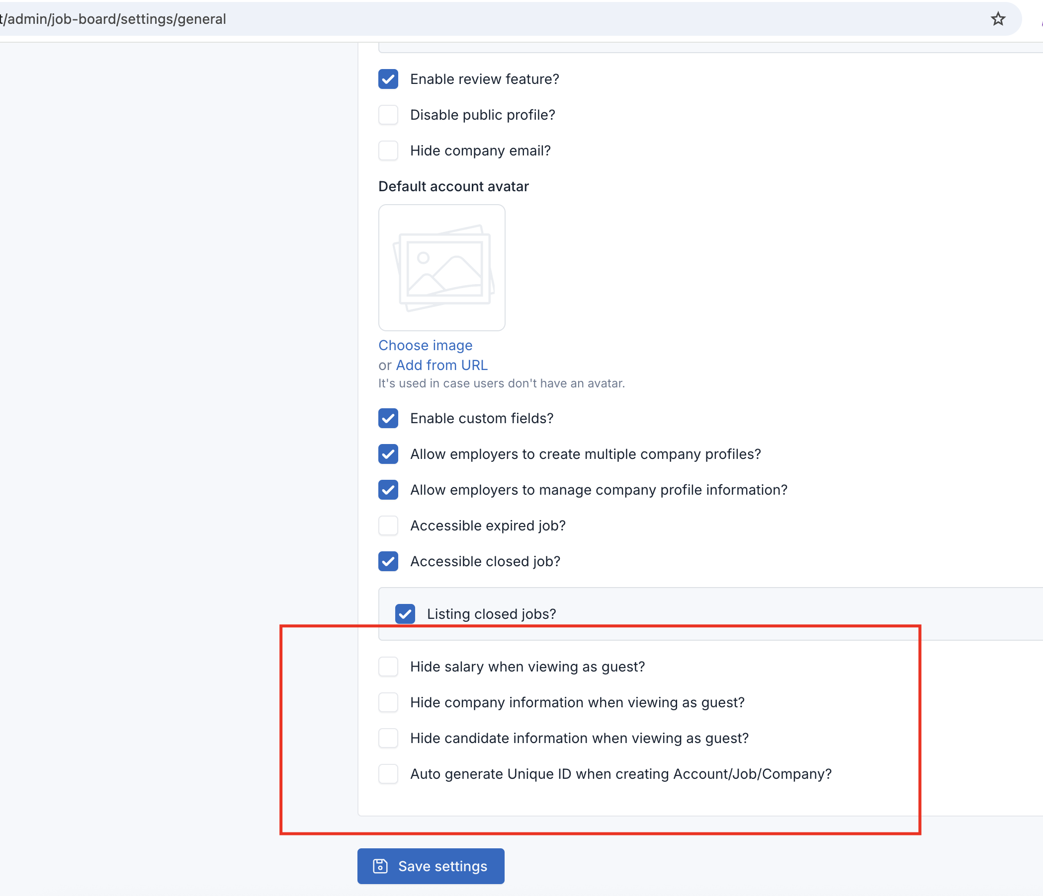Screen dimensions: 1043x896
Task: Toggle manage company profile information checkbox
Action: (388, 490)
